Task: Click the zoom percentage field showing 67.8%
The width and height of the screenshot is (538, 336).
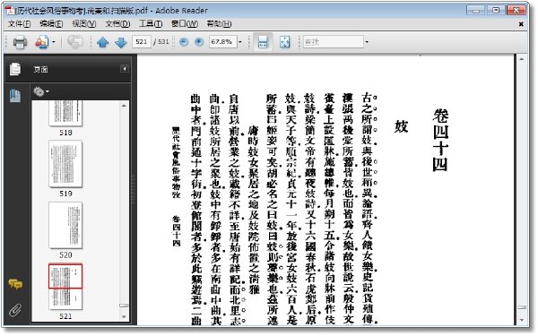Action: pos(222,42)
